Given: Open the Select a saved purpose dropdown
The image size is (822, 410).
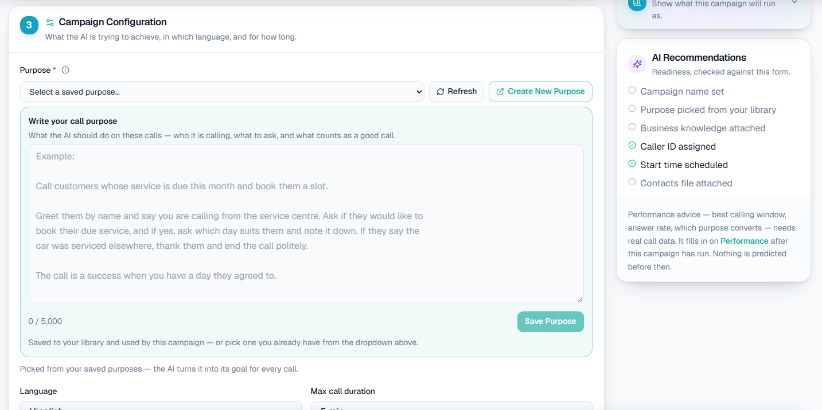Looking at the screenshot, I should click(222, 92).
